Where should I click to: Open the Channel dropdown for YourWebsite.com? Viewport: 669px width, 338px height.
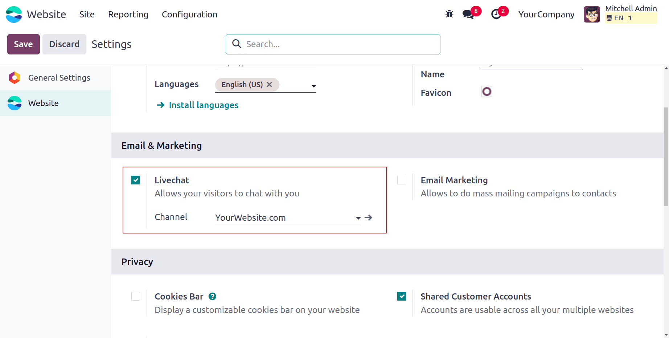click(358, 218)
